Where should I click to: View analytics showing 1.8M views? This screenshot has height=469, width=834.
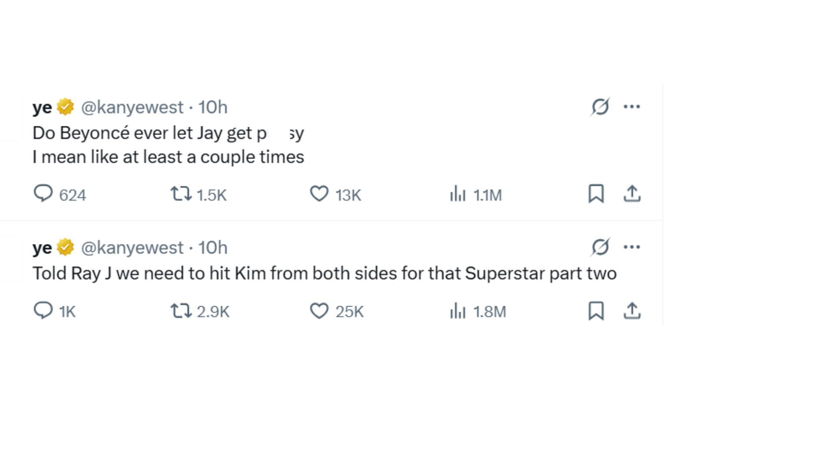(x=458, y=311)
